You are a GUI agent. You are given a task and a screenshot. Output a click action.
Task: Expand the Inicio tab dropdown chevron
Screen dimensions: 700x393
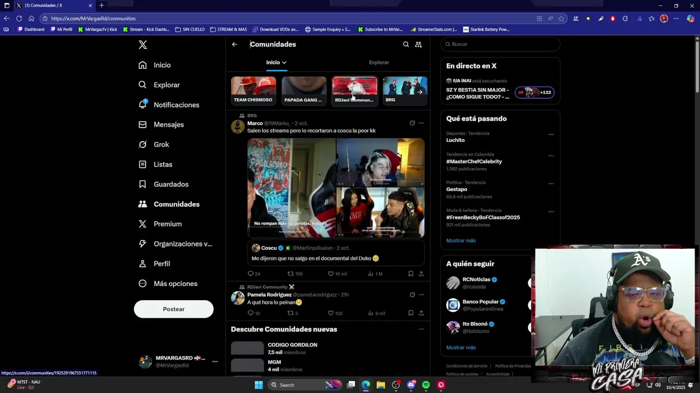click(284, 62)
